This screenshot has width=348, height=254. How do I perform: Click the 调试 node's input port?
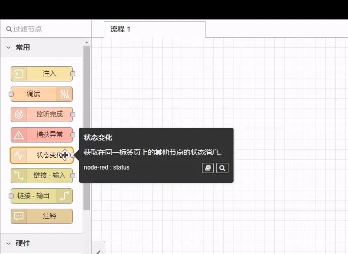[11, 94]
